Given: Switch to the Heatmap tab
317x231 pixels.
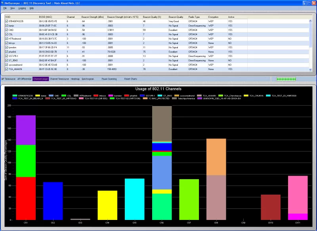Looking at the screenshot, I should (x=75, y=79).
